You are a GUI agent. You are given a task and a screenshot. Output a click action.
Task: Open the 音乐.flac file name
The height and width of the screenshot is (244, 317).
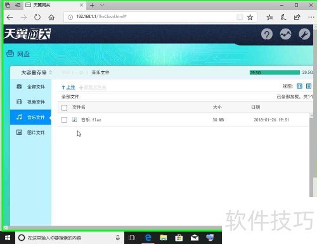[91, 120]
